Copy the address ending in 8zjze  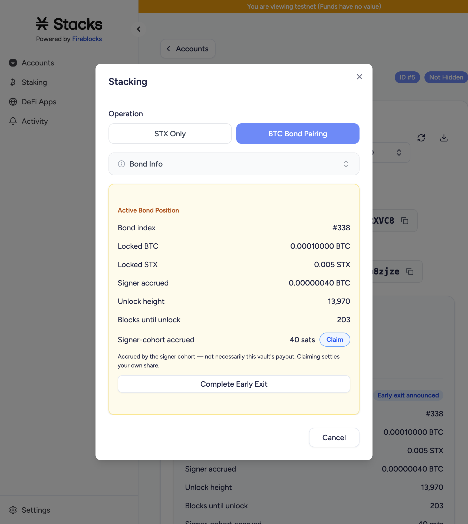[410, 271]
